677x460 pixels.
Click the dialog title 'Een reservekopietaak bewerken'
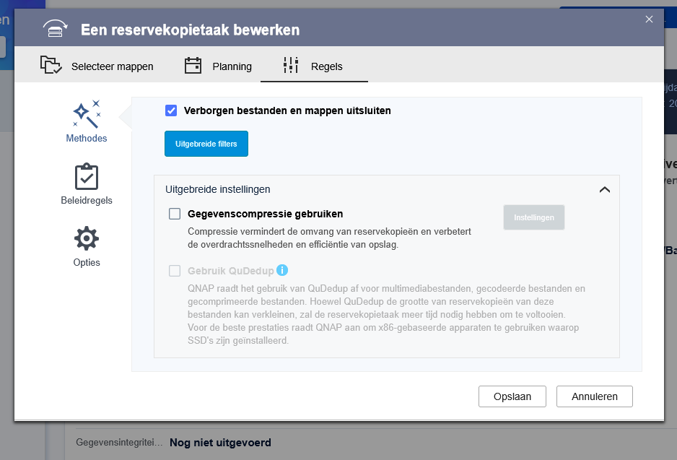pyautogui.click(x=190, y=30)
